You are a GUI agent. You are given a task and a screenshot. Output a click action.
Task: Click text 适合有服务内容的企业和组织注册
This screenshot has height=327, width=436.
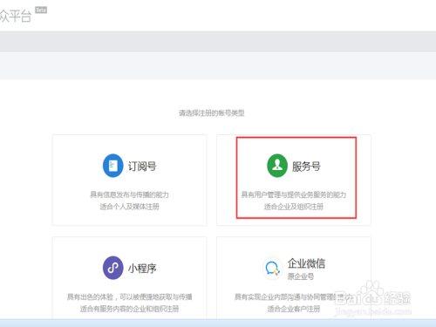[x=129, y=309]
